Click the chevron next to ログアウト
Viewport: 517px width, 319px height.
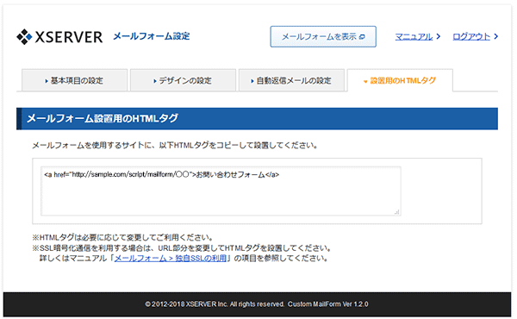tap(496, 36)
